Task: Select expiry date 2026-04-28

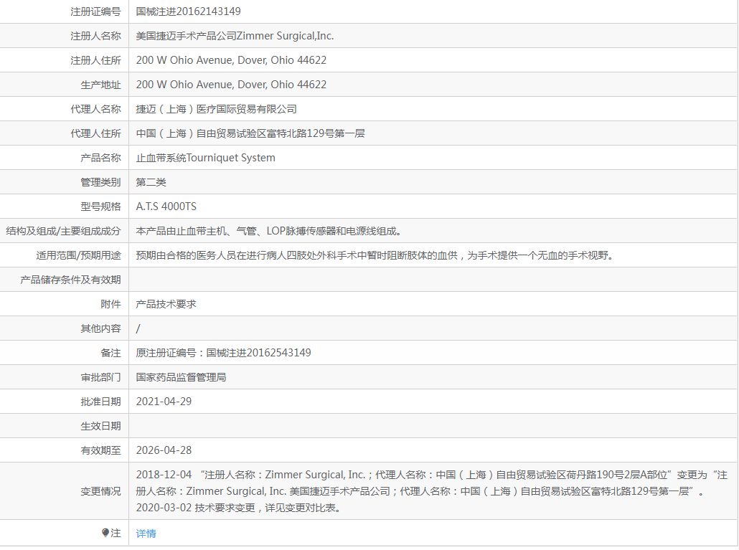Action: (x=164, y=450)
